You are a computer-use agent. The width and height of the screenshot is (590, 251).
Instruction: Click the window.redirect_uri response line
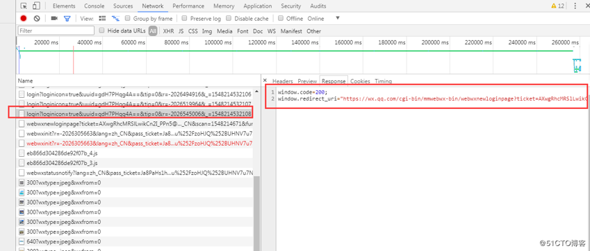[x=432, y=99]
